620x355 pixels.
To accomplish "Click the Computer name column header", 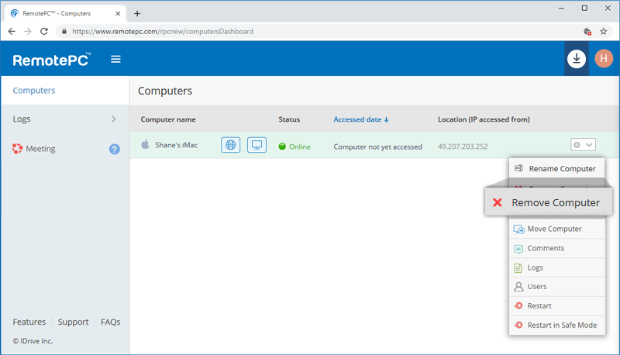I will [x=168, y=119].
